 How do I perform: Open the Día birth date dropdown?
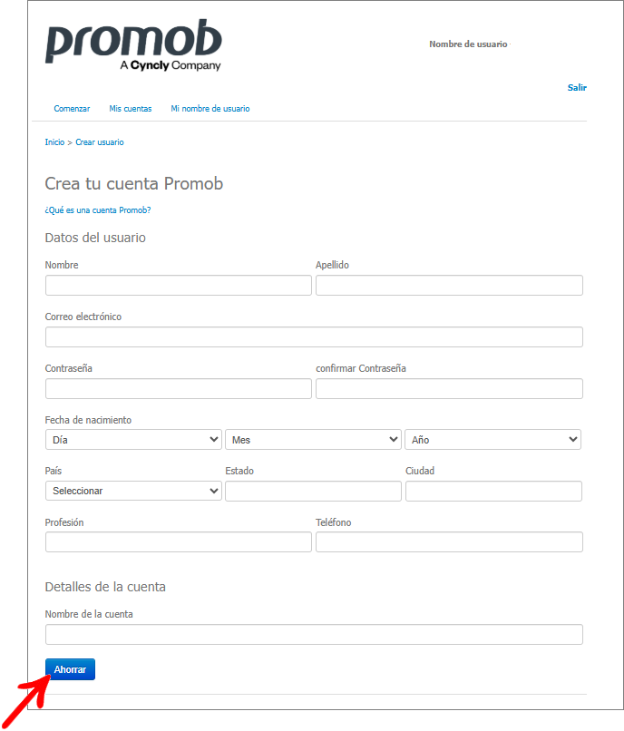tap(133, 440)
